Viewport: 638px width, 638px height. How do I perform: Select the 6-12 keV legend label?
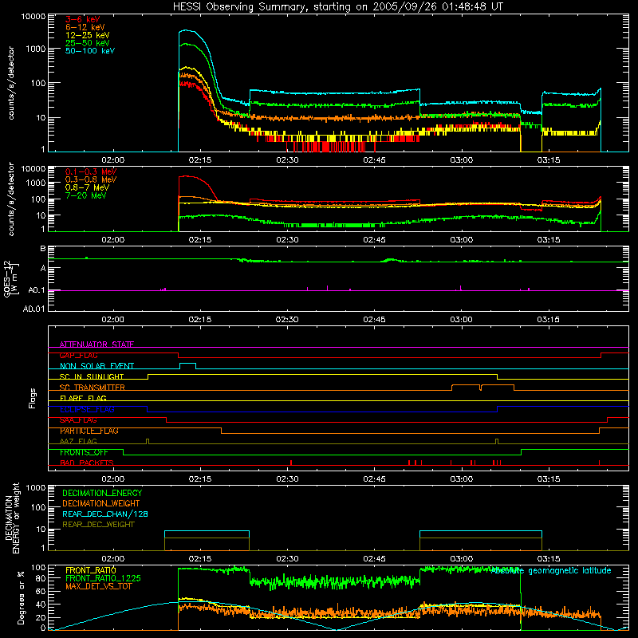tap(85, 27)
